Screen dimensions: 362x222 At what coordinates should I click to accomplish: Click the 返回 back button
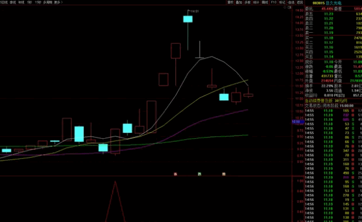coord(300,2)
